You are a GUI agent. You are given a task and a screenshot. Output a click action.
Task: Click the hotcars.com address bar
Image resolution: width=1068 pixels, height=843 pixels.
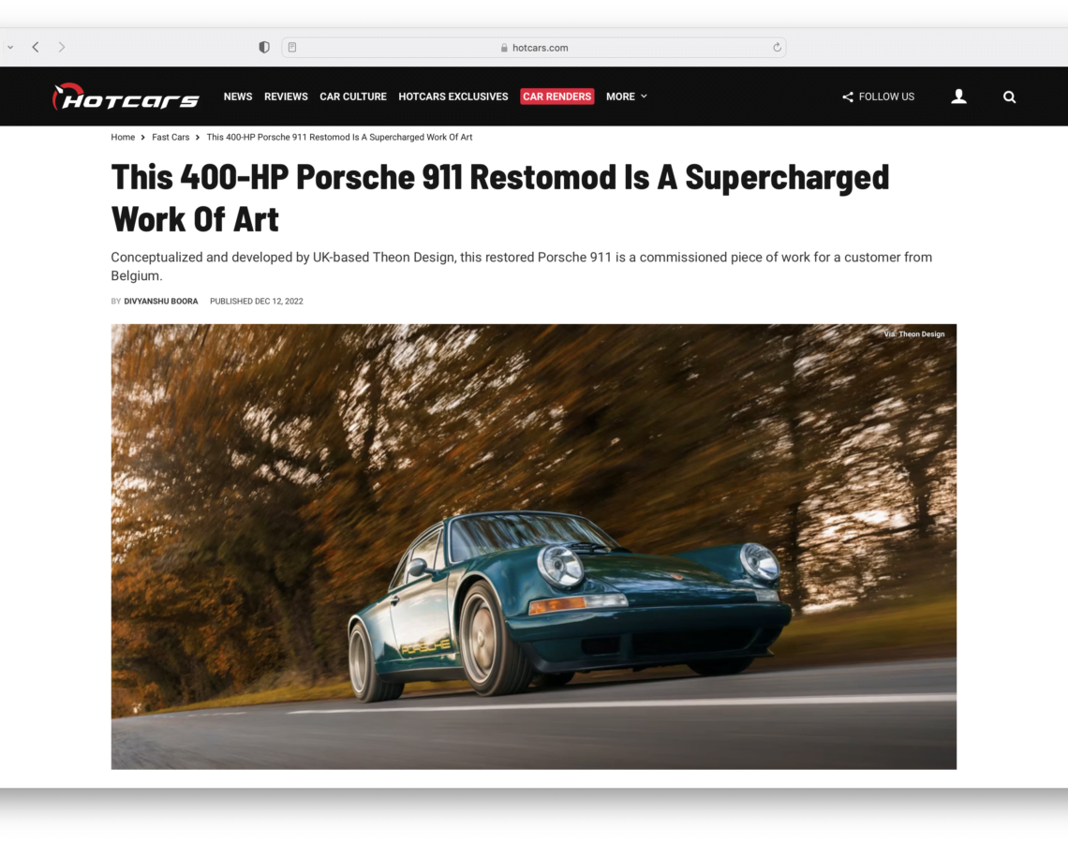coord(534,48)
